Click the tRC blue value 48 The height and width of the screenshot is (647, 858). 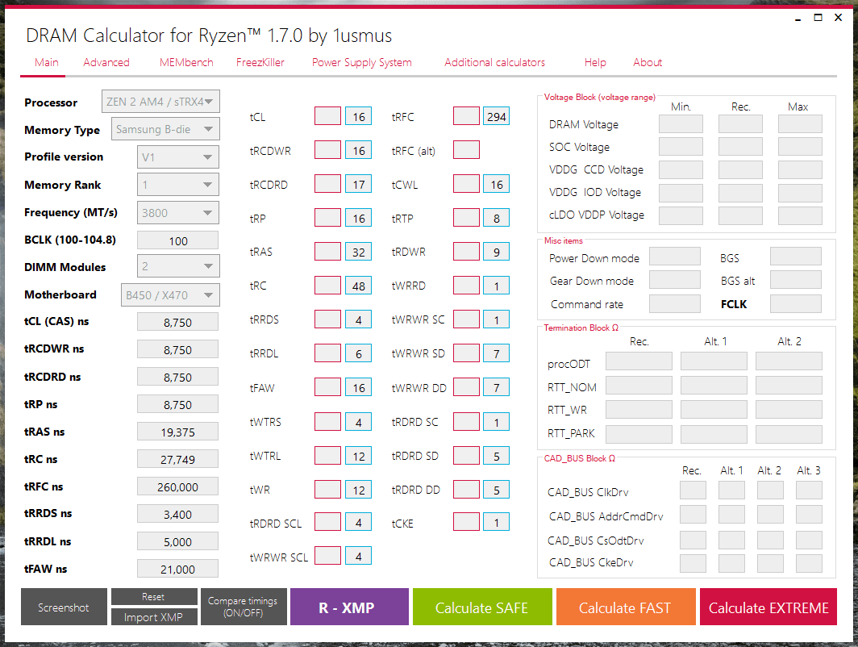click(x=358, y=286)
